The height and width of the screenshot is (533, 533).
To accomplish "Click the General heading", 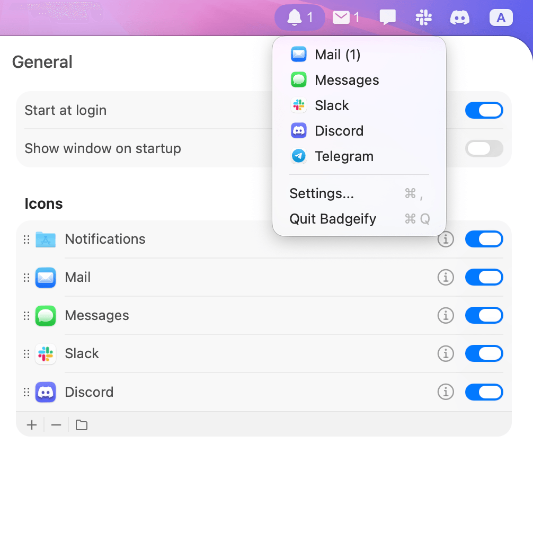I will point(42,62).
